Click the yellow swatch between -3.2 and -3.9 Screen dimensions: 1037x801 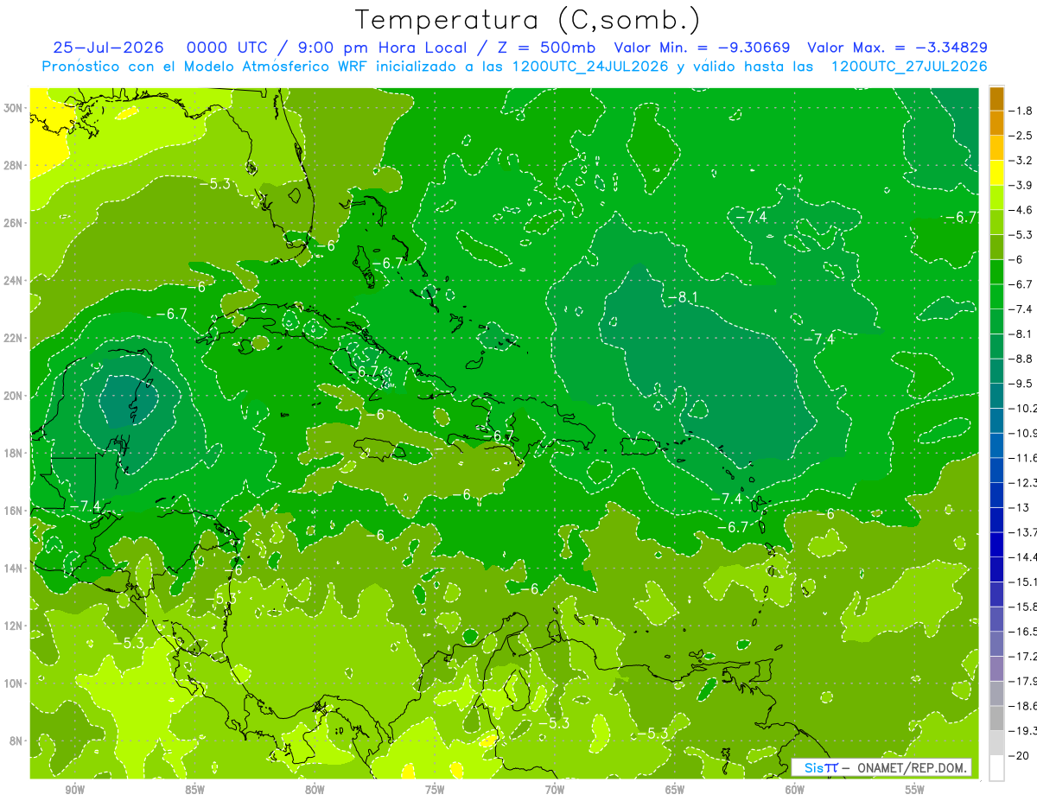(x=996, y=173)
